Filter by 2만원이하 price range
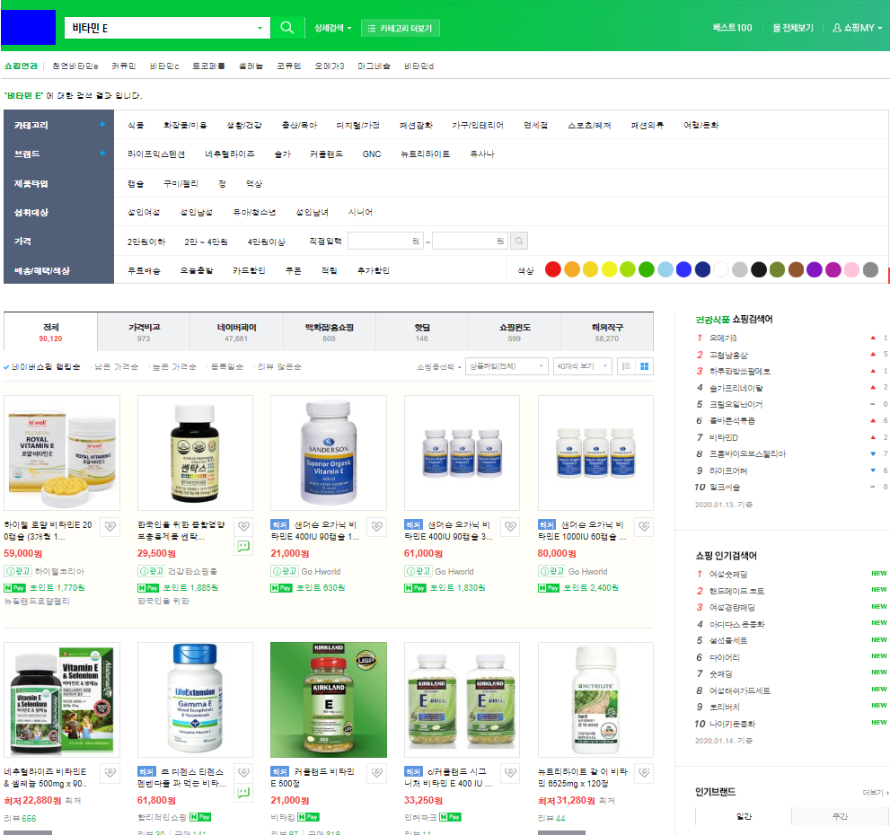The width and height of the screenshot is (890, 835). [x=145, y=242]
